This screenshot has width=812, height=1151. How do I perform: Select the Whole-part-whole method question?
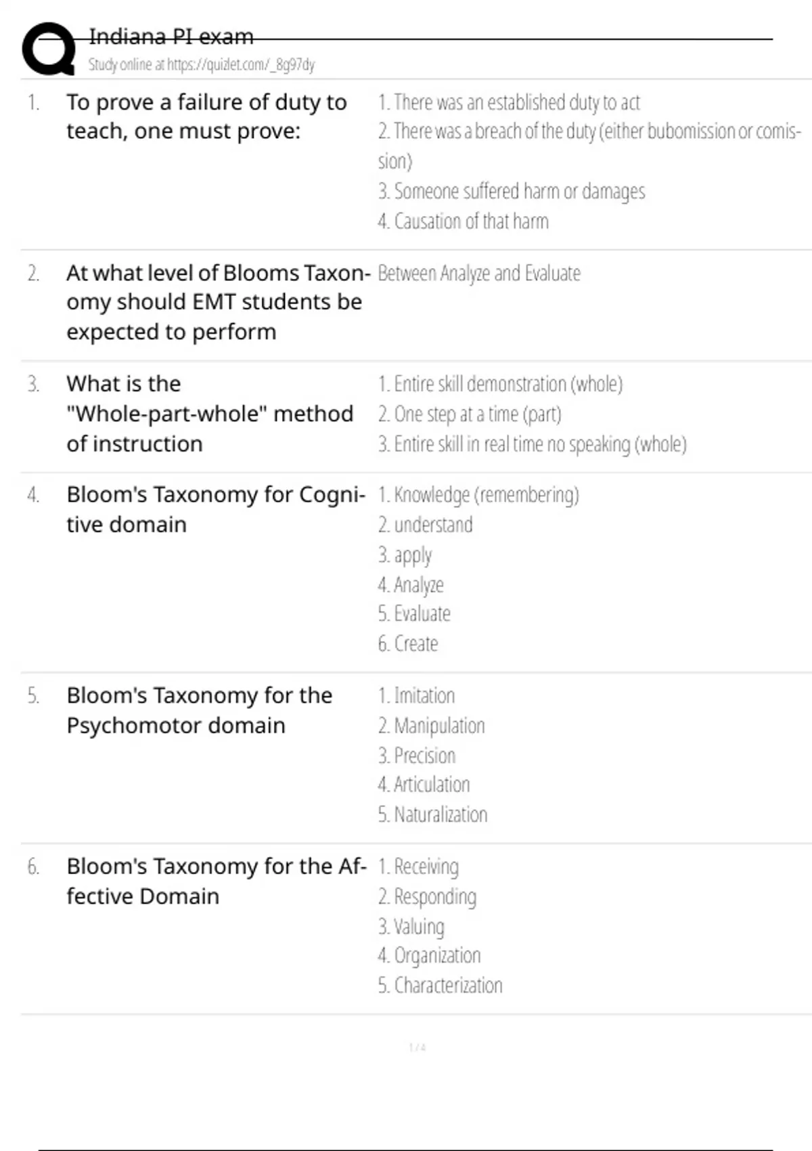pos(210,414)
